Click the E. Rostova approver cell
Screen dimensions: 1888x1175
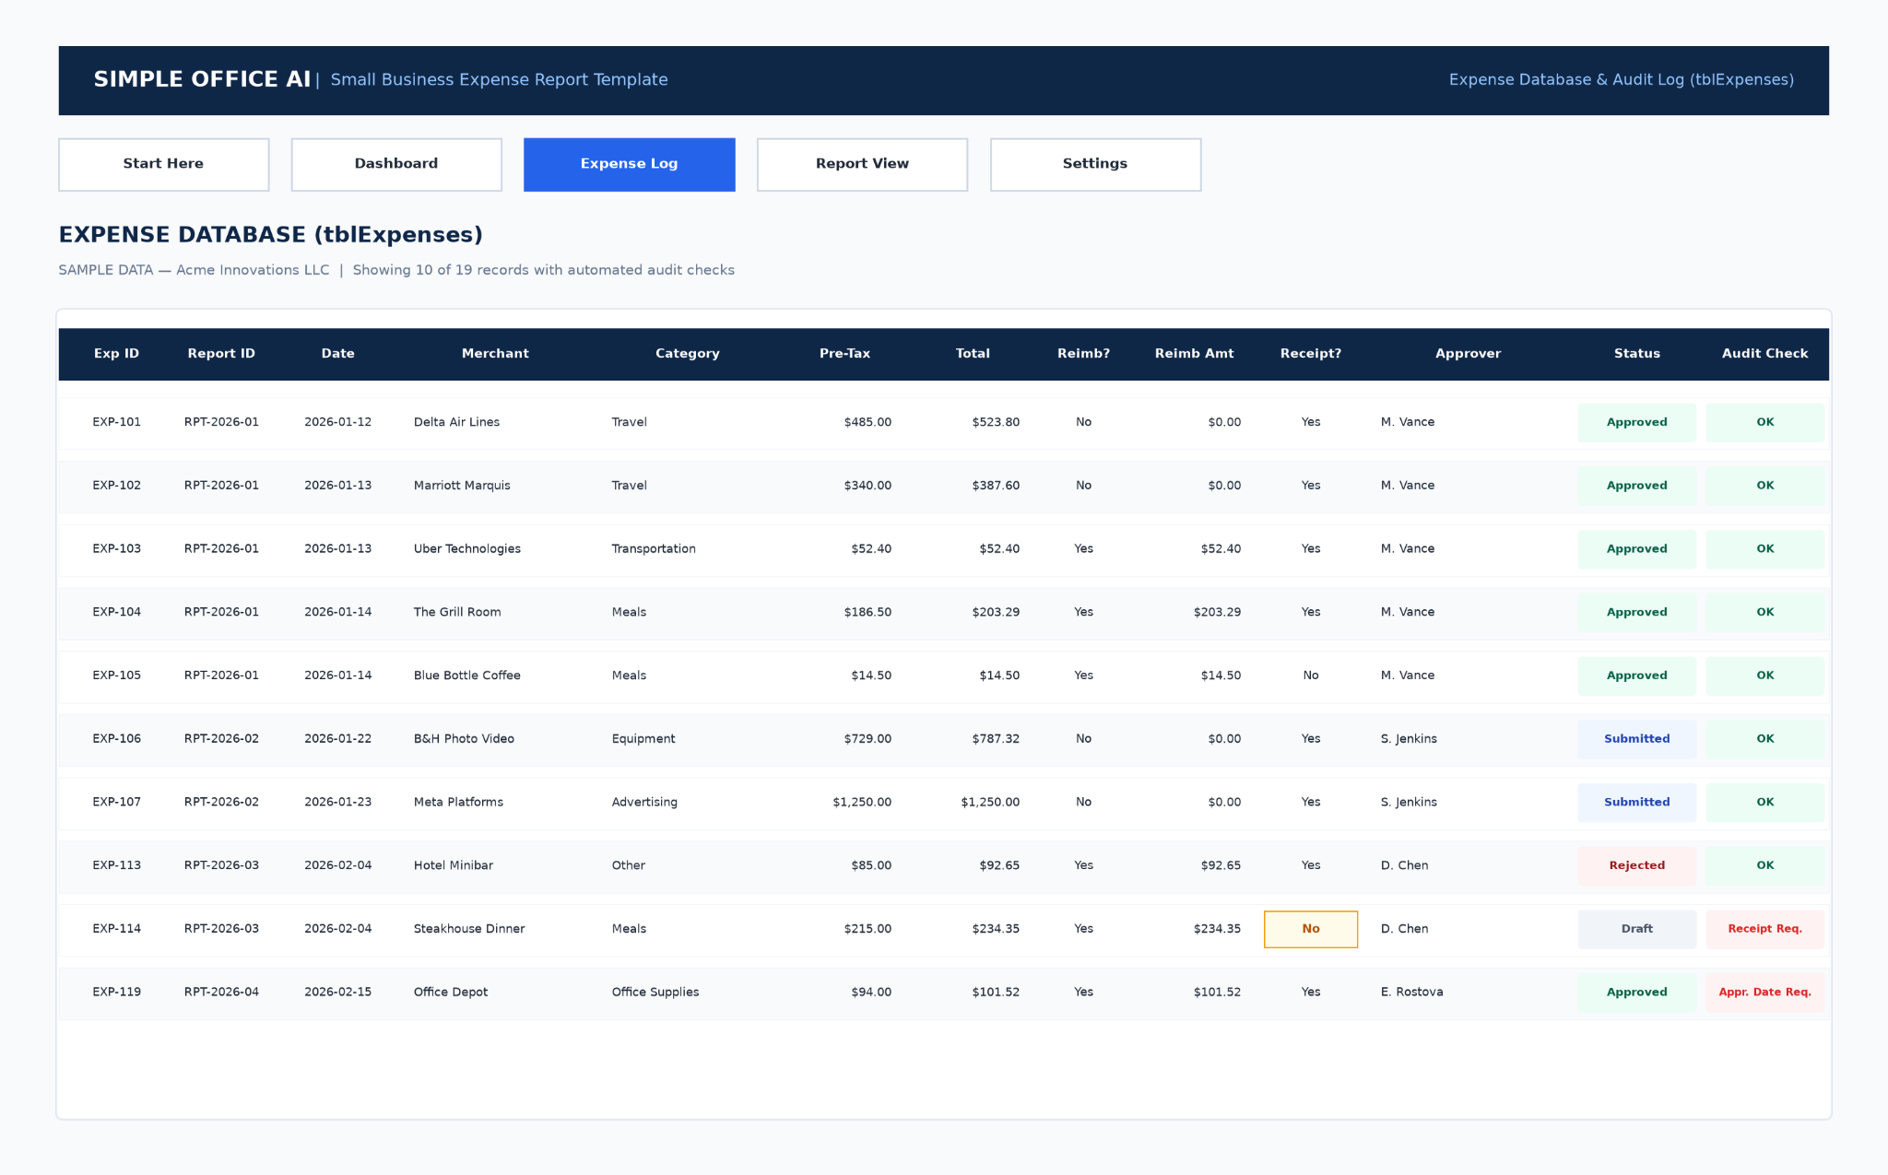click(x=1411, y=993)
